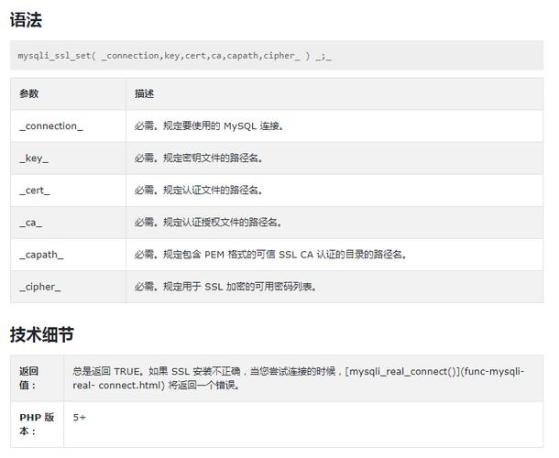Click the mysqli_real_connect() link text
The height and width of the screenshot is (458, 559).
tap(402, 372)
